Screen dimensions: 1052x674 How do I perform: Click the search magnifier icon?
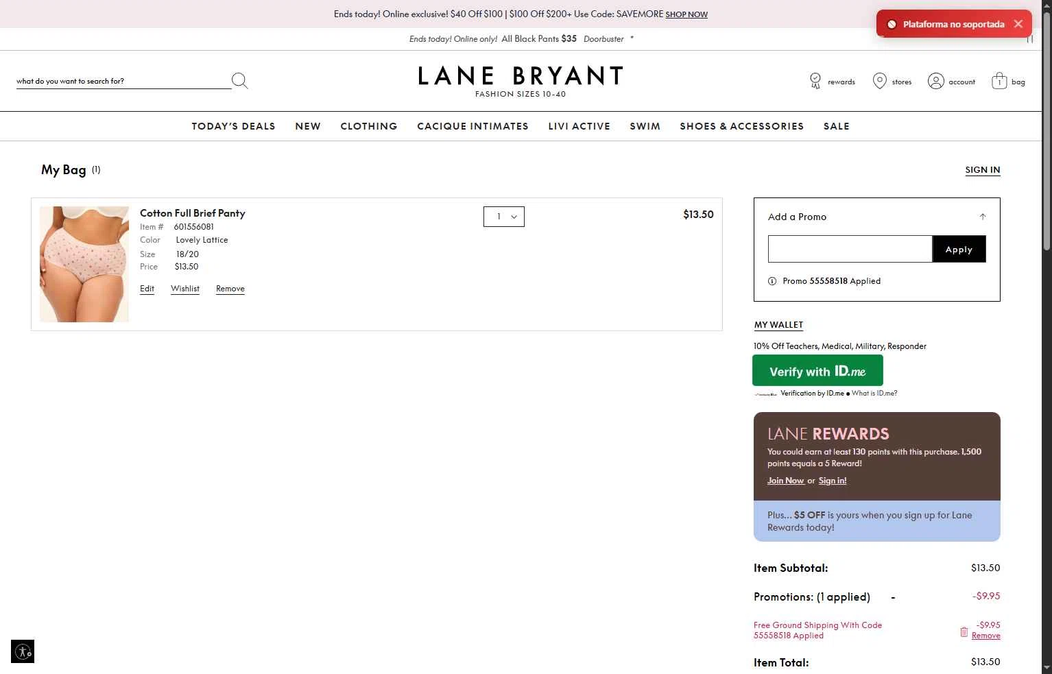tap(239, 81)
